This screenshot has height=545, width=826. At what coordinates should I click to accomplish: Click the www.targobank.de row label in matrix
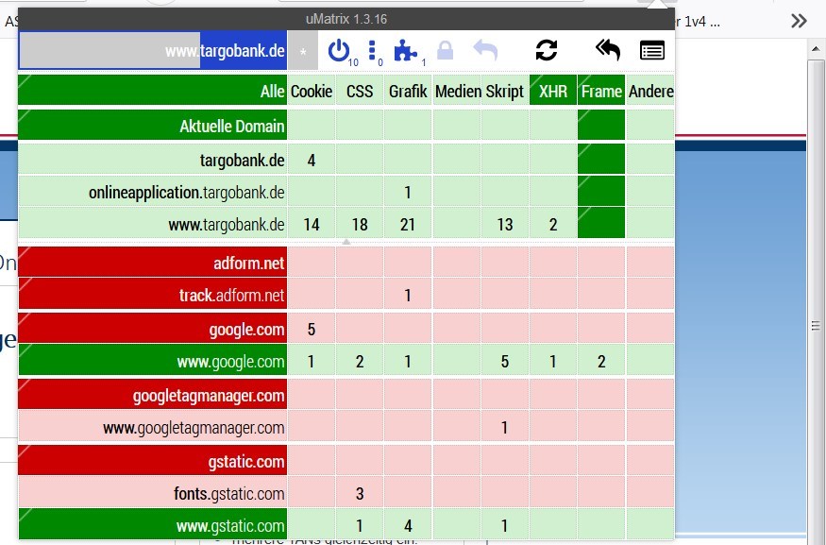coord(153,224)
